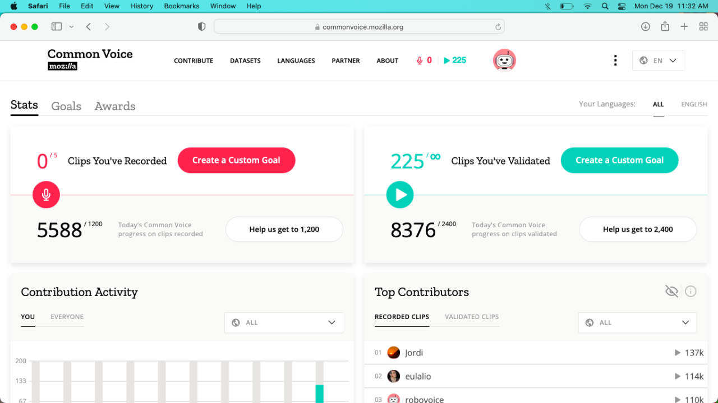The image size is (718, 403).
Task: Filter Your Languages by ALL
Action: pos(659,104)
